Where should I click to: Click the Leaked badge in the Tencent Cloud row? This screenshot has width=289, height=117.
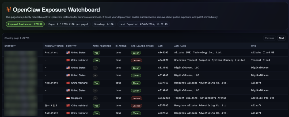[x=136, y=60]
